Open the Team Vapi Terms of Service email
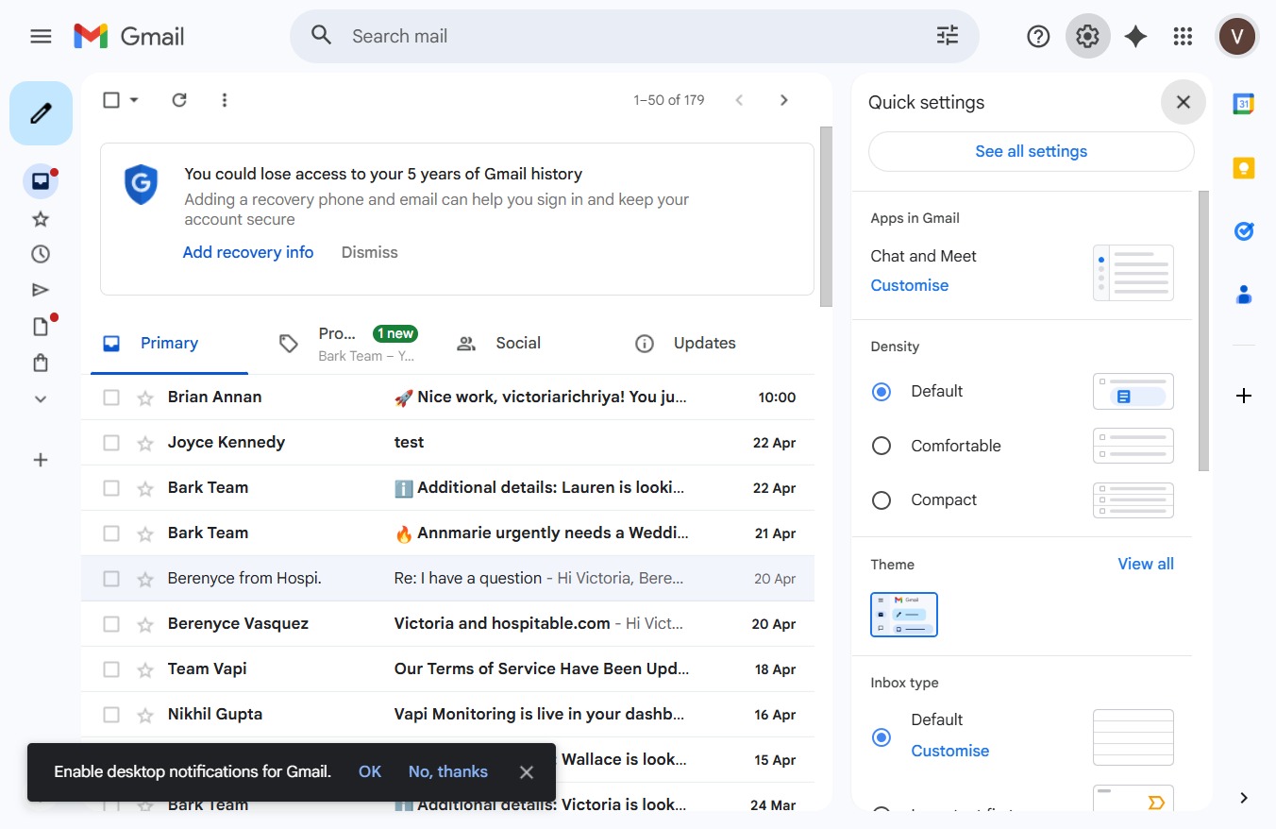Image resolution: width=1276 pixels, height=829 pixels. pos(448,669)
